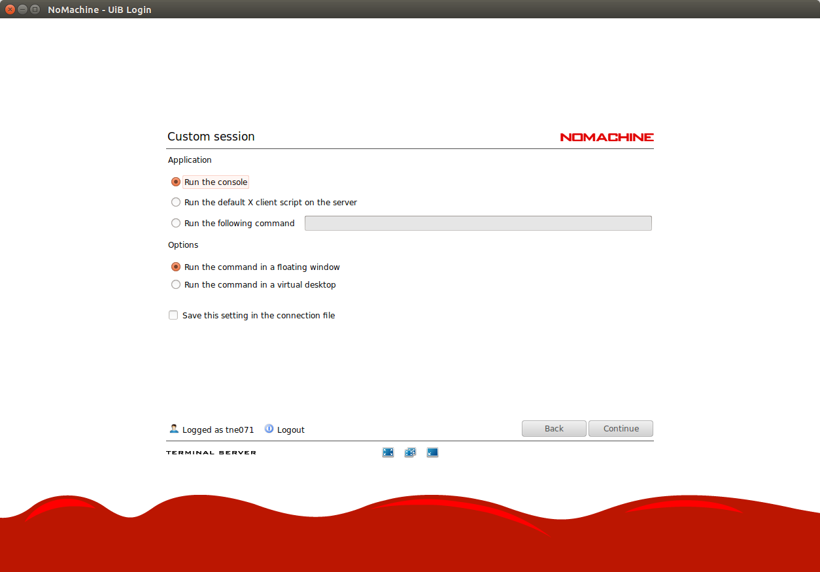
Task: Click the fullscreen on all monitors icon
Action: click(x=410, y=452)
